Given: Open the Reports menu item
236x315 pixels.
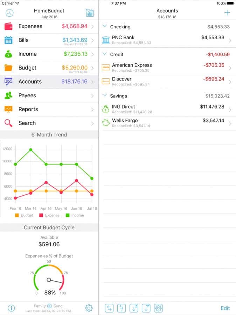Looking at the screenshot, I should coord(49,109).
